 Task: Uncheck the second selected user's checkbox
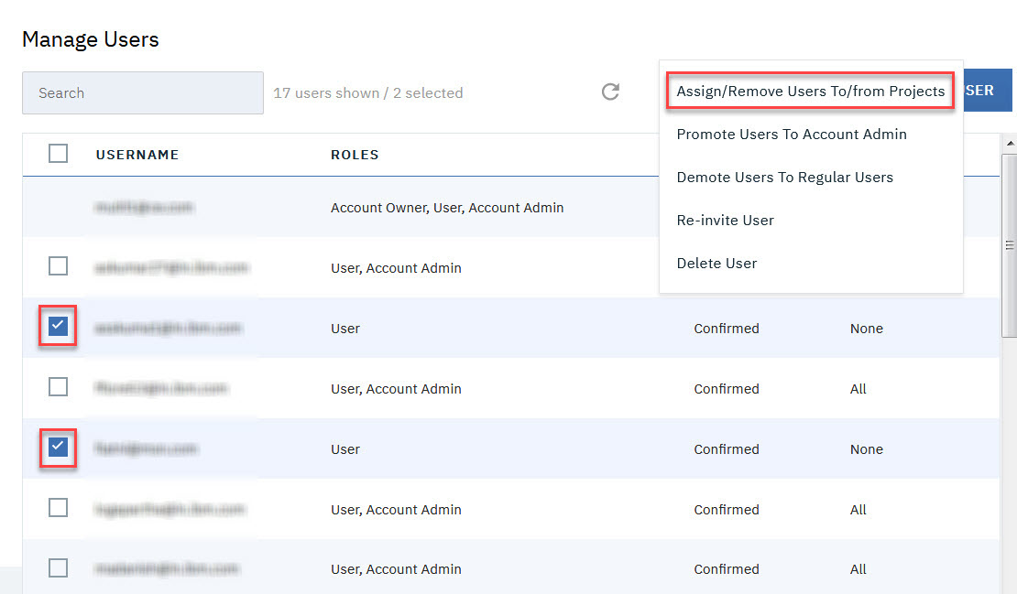(x=58, y=448)
